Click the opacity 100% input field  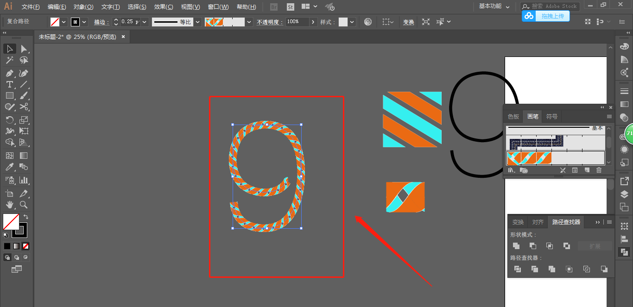[x=297, y=22]
